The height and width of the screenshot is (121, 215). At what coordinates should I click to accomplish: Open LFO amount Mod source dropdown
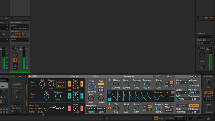click(x=169, y=107)
